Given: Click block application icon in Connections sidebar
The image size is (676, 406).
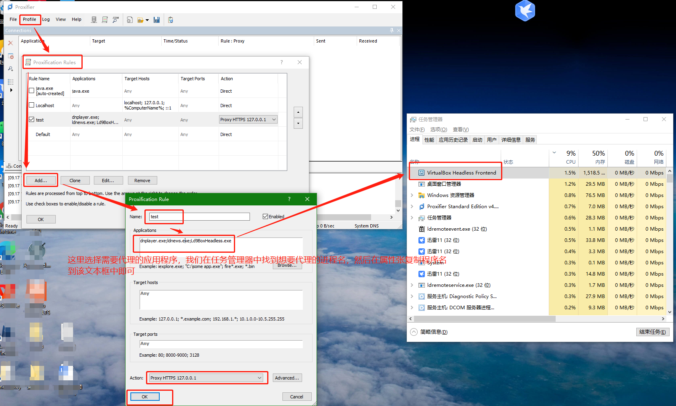Looking at the screenshot, I should coord(11,56).
